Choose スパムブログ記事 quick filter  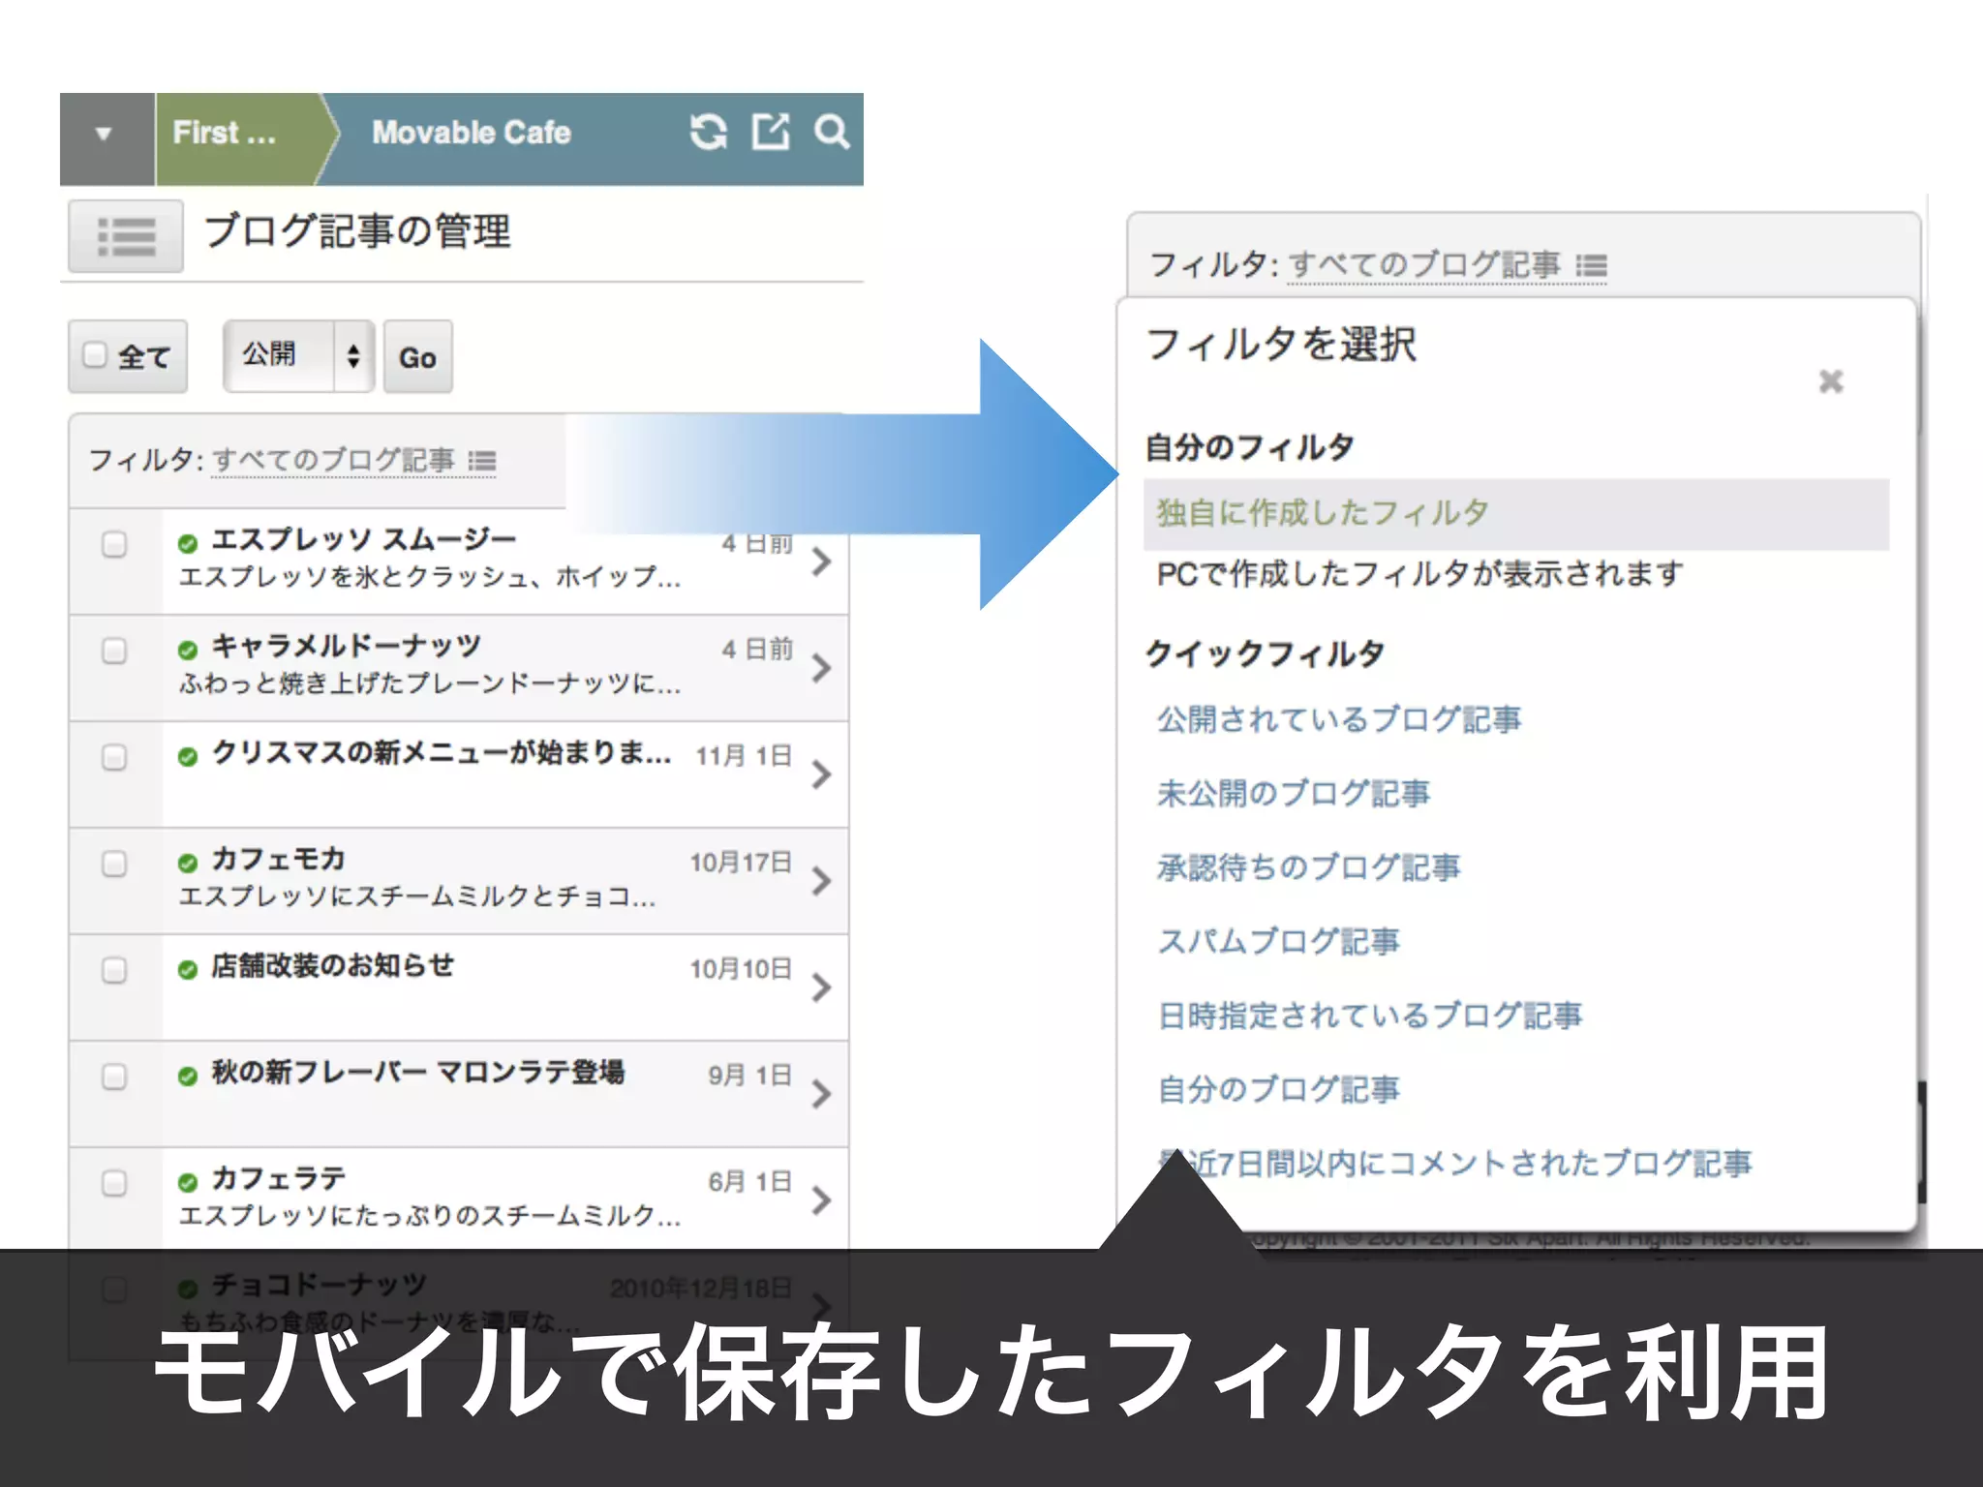[x=1279, y=941]
